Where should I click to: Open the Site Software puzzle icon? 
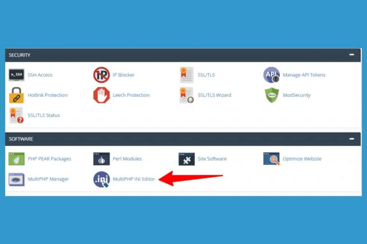pos(186,159)
